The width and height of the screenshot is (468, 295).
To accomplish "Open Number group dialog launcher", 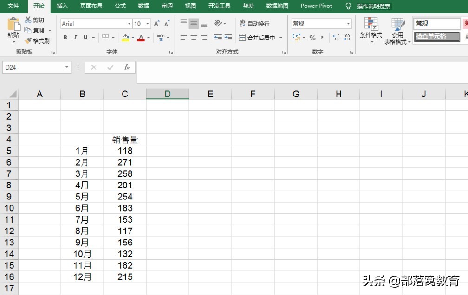I will click(351, 52).
